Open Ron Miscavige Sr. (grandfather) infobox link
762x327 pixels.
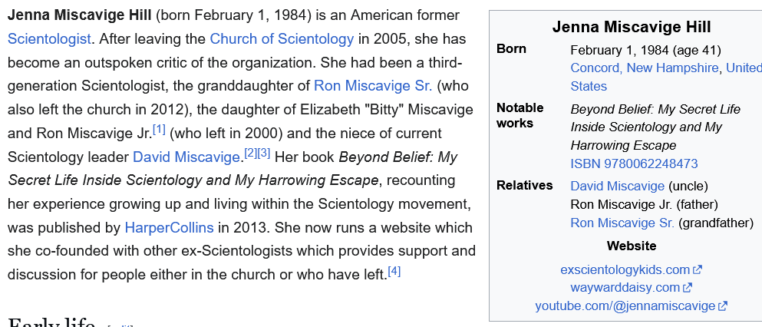622,223
